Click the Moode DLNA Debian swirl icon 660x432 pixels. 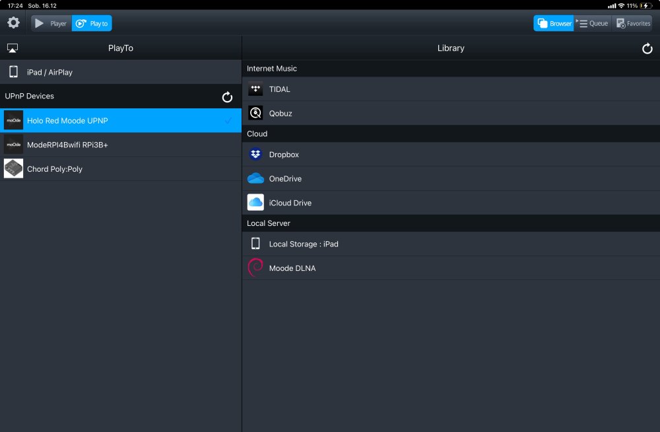click(255, 268)
